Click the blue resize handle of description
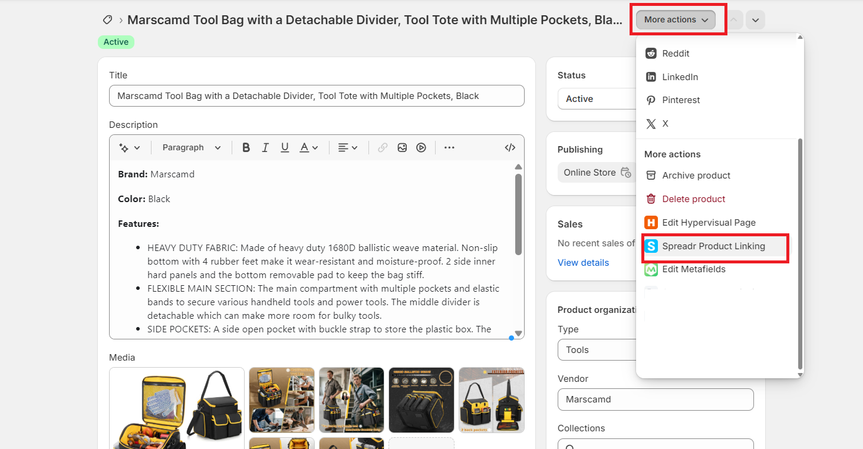The height and width of the screenshot is (449, 863). [511, 338]
